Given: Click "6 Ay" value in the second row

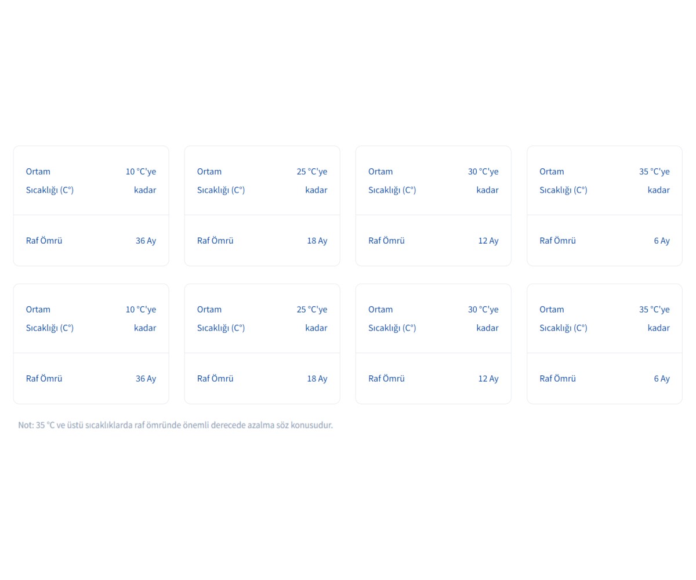Looking at the screenshot, I should coord(661,379).
